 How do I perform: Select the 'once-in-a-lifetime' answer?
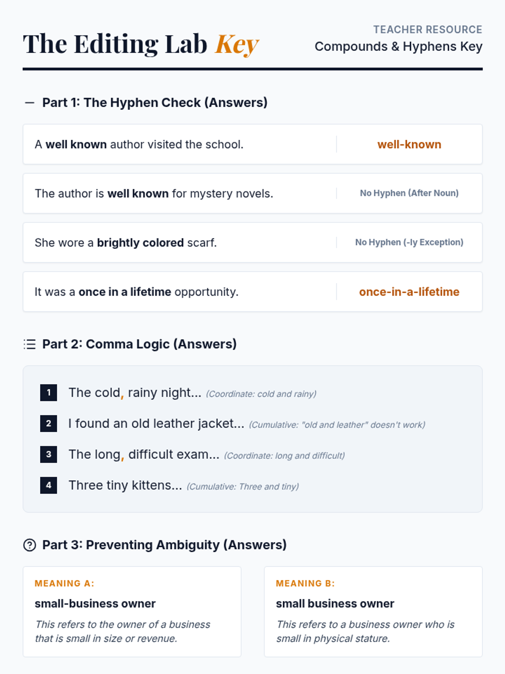click(409, 292)
